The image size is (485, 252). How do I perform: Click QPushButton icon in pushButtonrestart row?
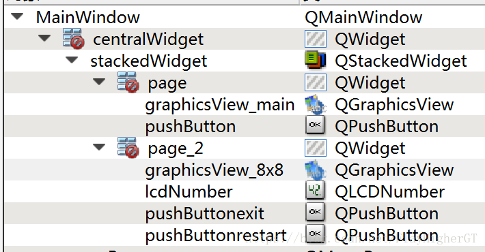click(315, 234)
